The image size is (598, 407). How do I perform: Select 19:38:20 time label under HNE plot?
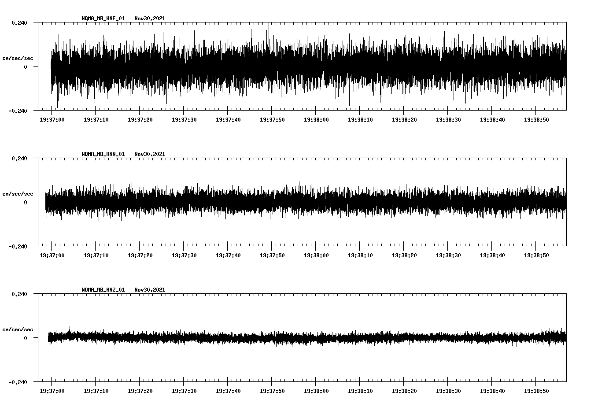tap(404, 120)
